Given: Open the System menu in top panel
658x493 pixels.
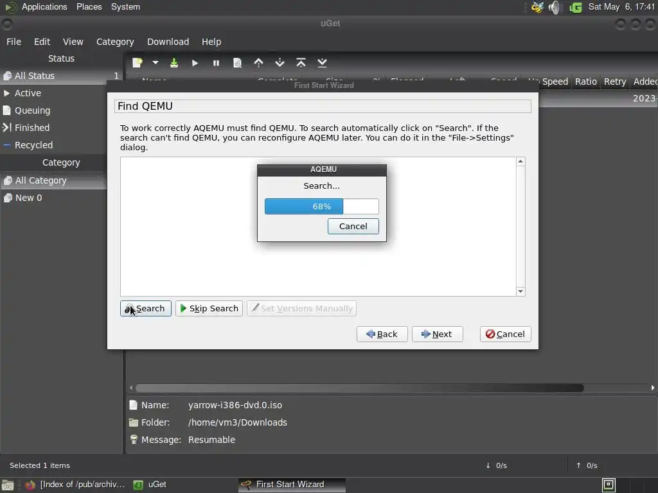Looking at the screenshot, I should pyautogui.click(x=125, y=6).
